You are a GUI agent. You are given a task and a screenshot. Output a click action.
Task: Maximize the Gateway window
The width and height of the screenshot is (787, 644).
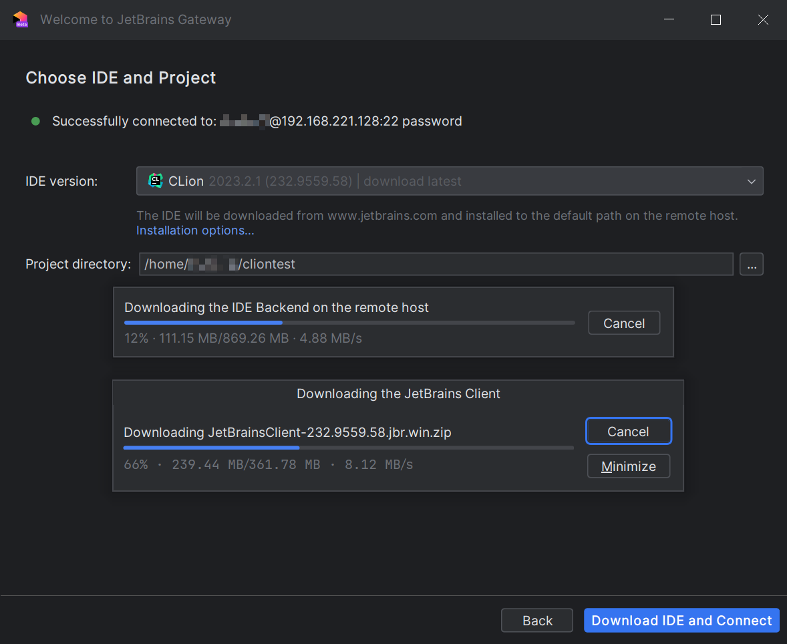(x=716, y=20)
